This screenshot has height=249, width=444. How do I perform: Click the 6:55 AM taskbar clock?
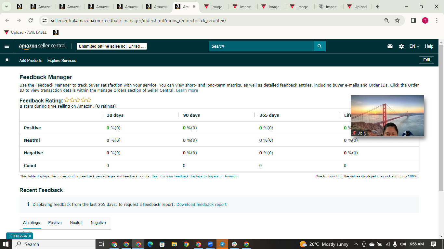pos(417,244)
